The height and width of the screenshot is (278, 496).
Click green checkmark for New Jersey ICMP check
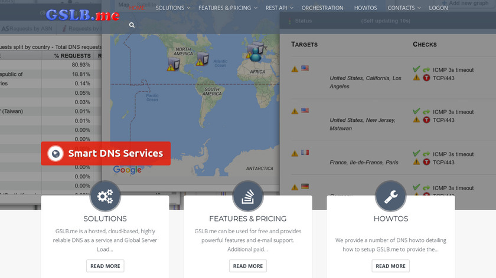coord(416,111)
